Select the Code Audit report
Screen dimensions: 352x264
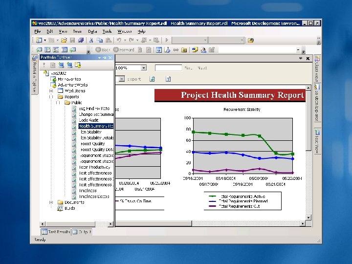88,120
